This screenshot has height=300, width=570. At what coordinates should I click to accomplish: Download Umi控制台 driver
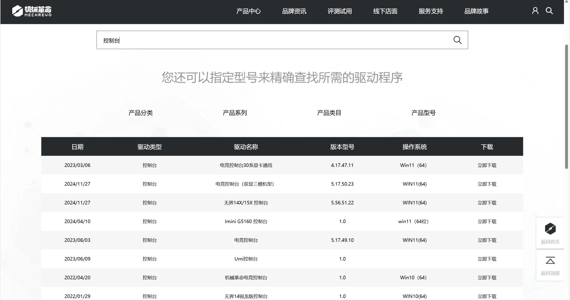point(487,259)
